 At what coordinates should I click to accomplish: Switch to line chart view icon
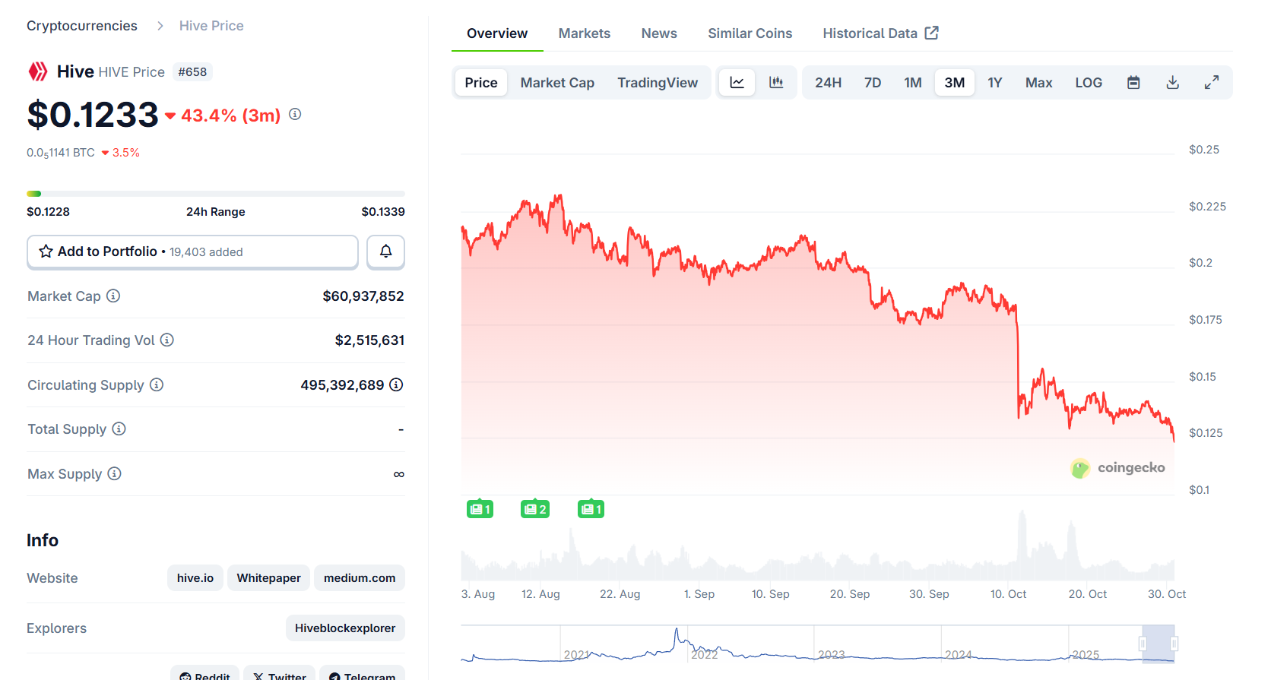tap(737, 82)
